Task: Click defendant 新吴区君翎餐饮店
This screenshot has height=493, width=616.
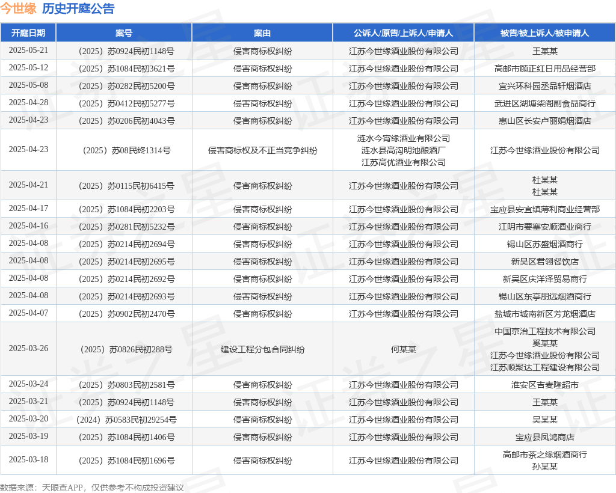Action: (x=545, y=262)
